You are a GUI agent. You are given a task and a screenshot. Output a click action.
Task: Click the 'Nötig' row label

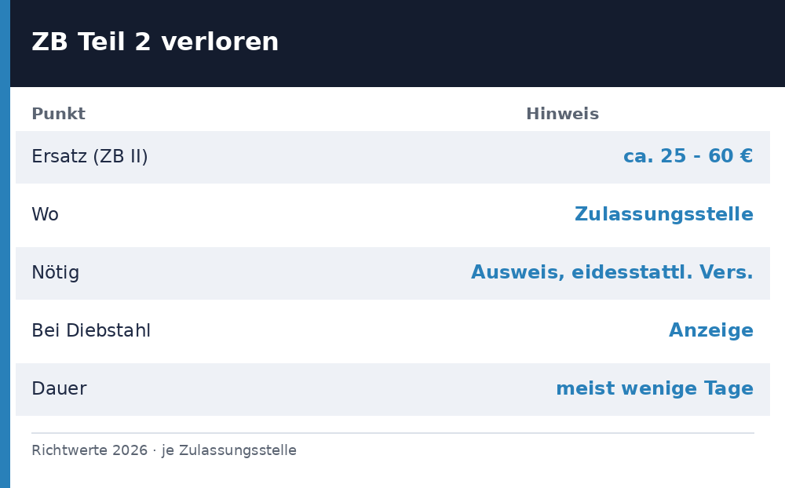(x=56, y=272)
